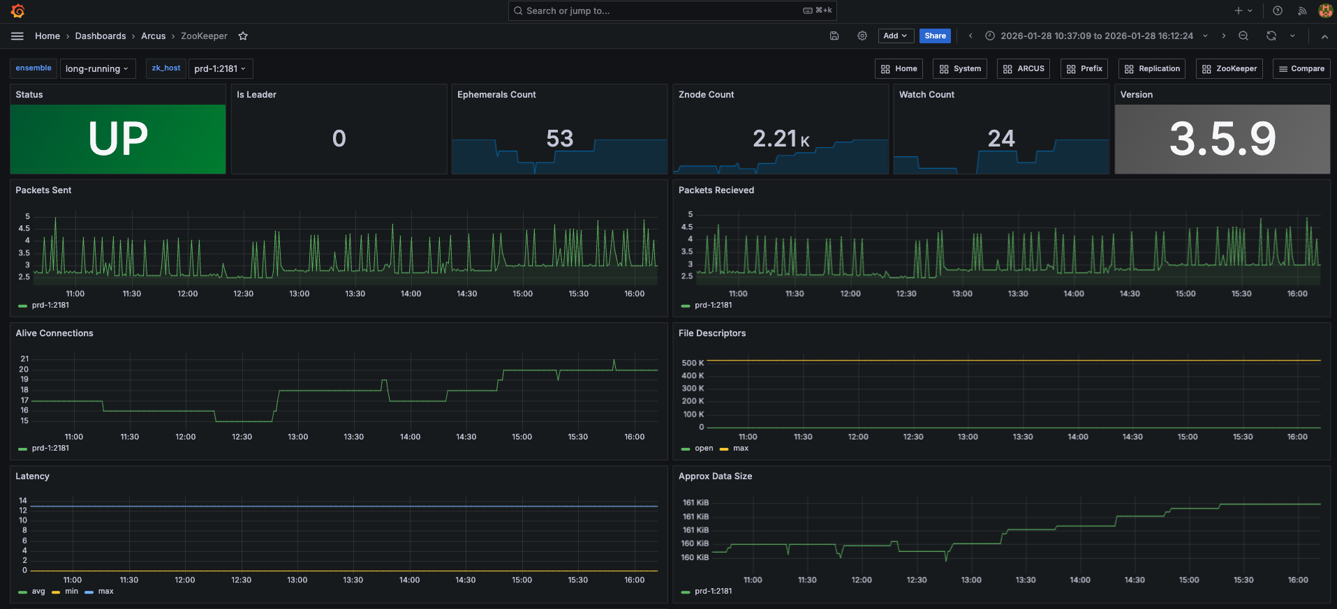Open the Replication dashboard link

1152,69
